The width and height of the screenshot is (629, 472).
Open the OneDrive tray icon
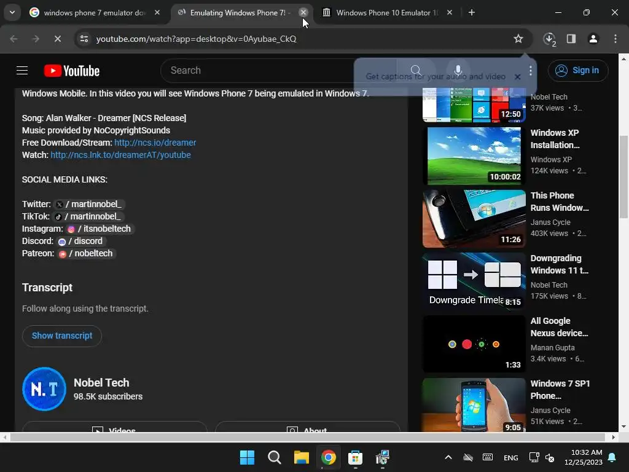[x=467, y=457]
